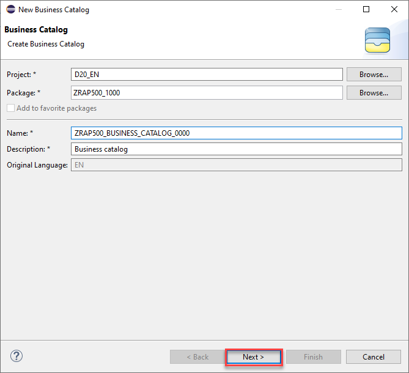The image size is (409, 373).
Task: Click the Name: label
Action: 20,133
